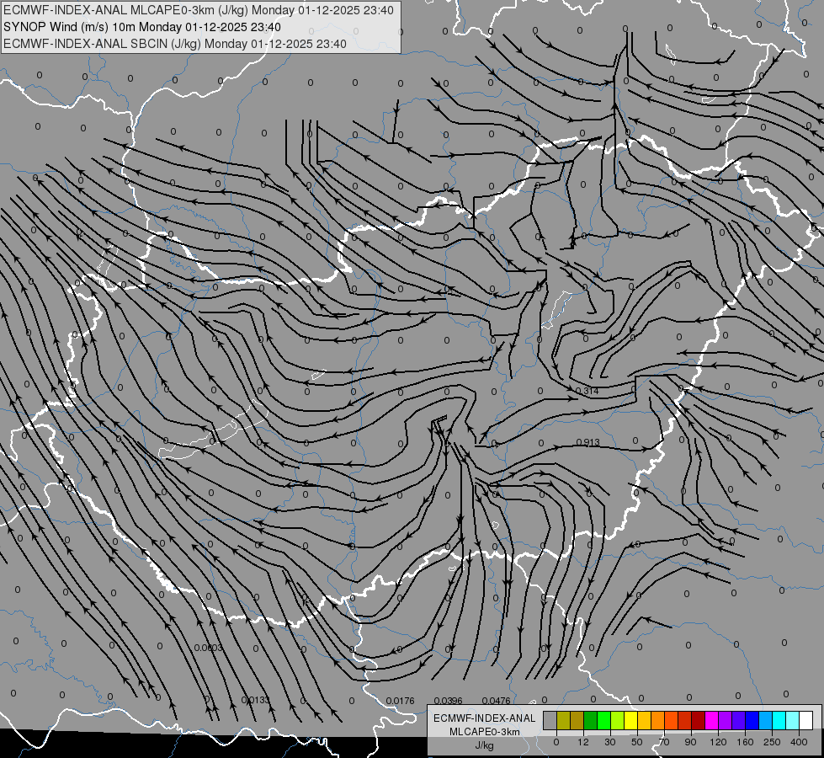Image resolution: width=824 pixels, height=758 pixels.
Task: Click the pure blue legend swatch
Action: coord(752,721)
